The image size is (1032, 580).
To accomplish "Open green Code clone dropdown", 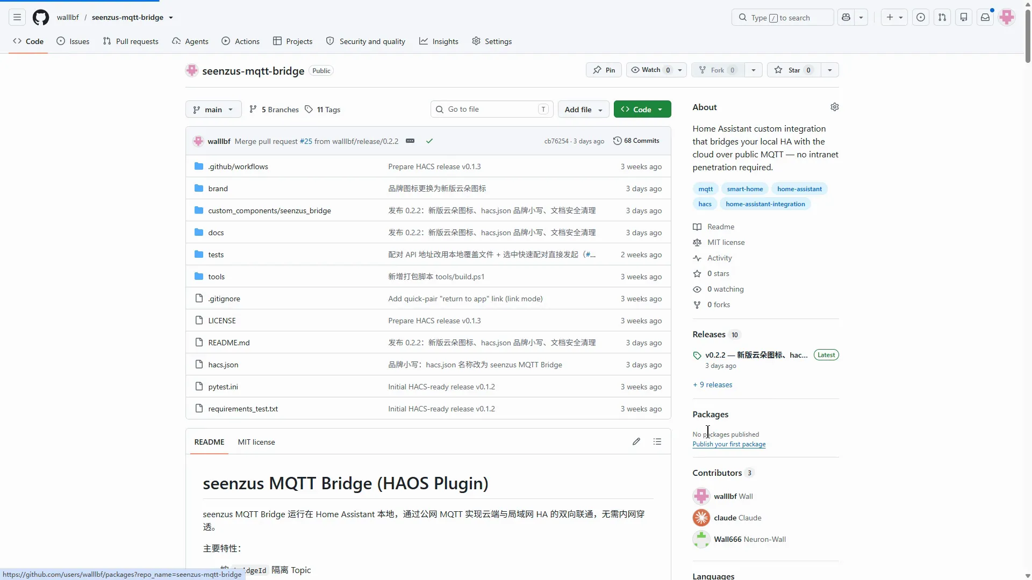I will point(642,109).
